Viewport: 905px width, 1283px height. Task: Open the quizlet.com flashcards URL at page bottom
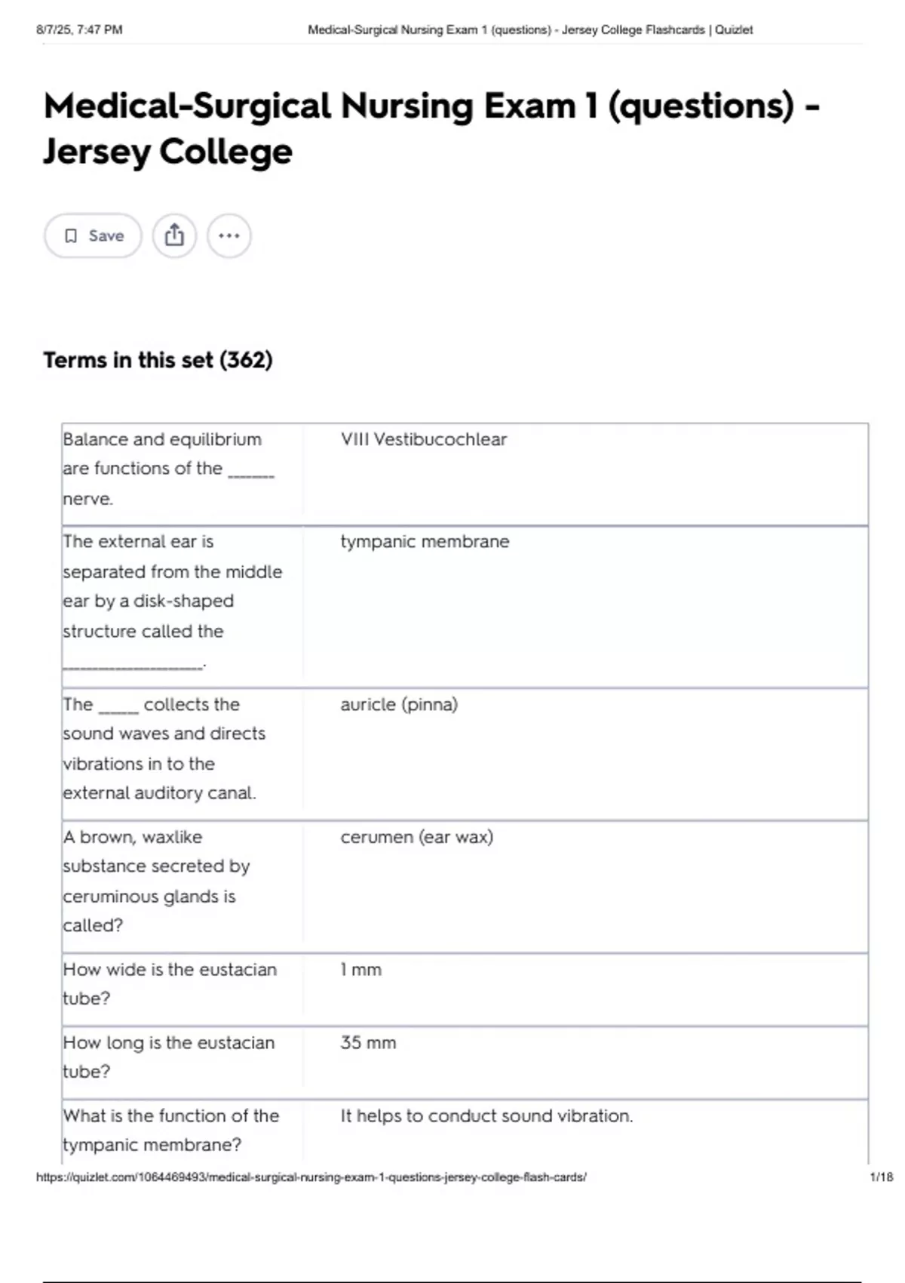(x=311, y=1177)
